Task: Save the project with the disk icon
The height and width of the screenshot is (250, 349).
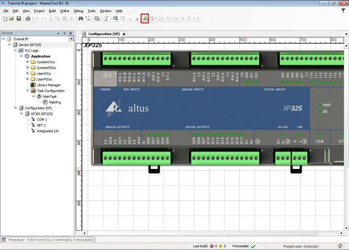Action: (x=19, y=18)
